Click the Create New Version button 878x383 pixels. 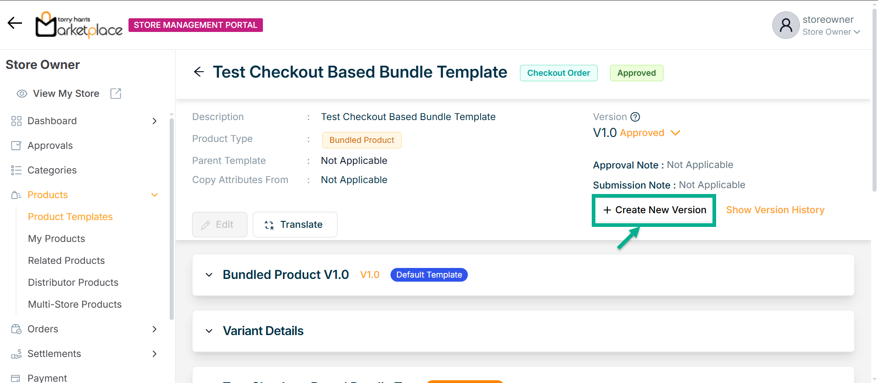(654, 210)
